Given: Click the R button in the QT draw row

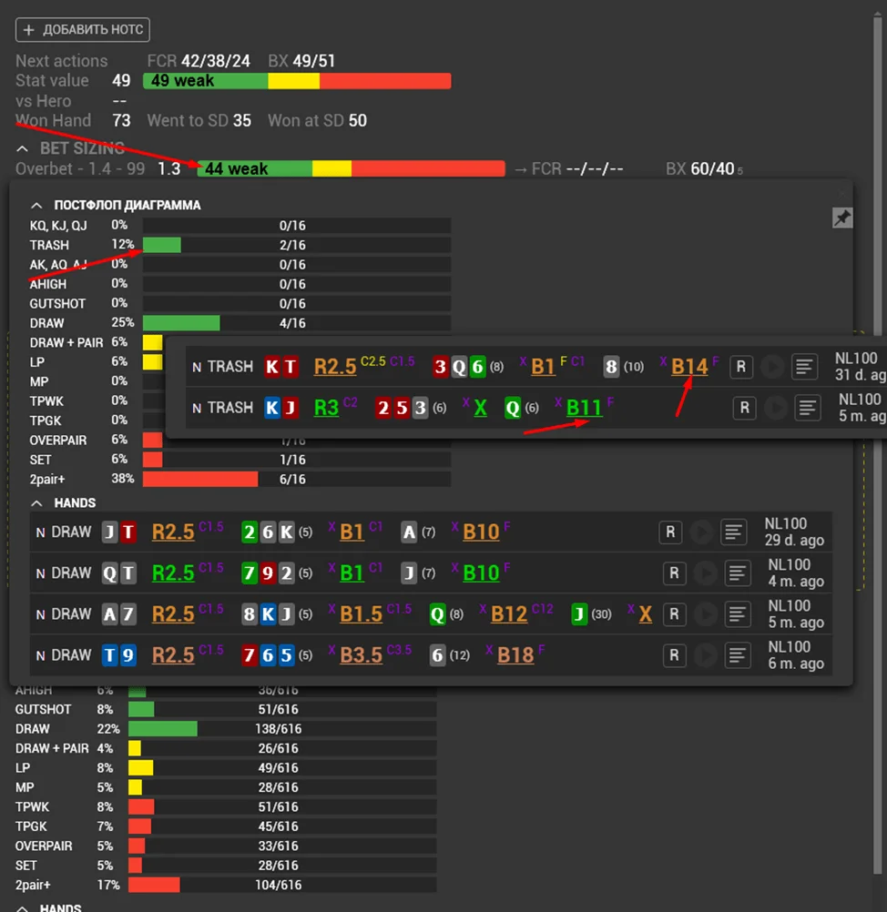Looking at the screenshot, I should pos(673,573).
